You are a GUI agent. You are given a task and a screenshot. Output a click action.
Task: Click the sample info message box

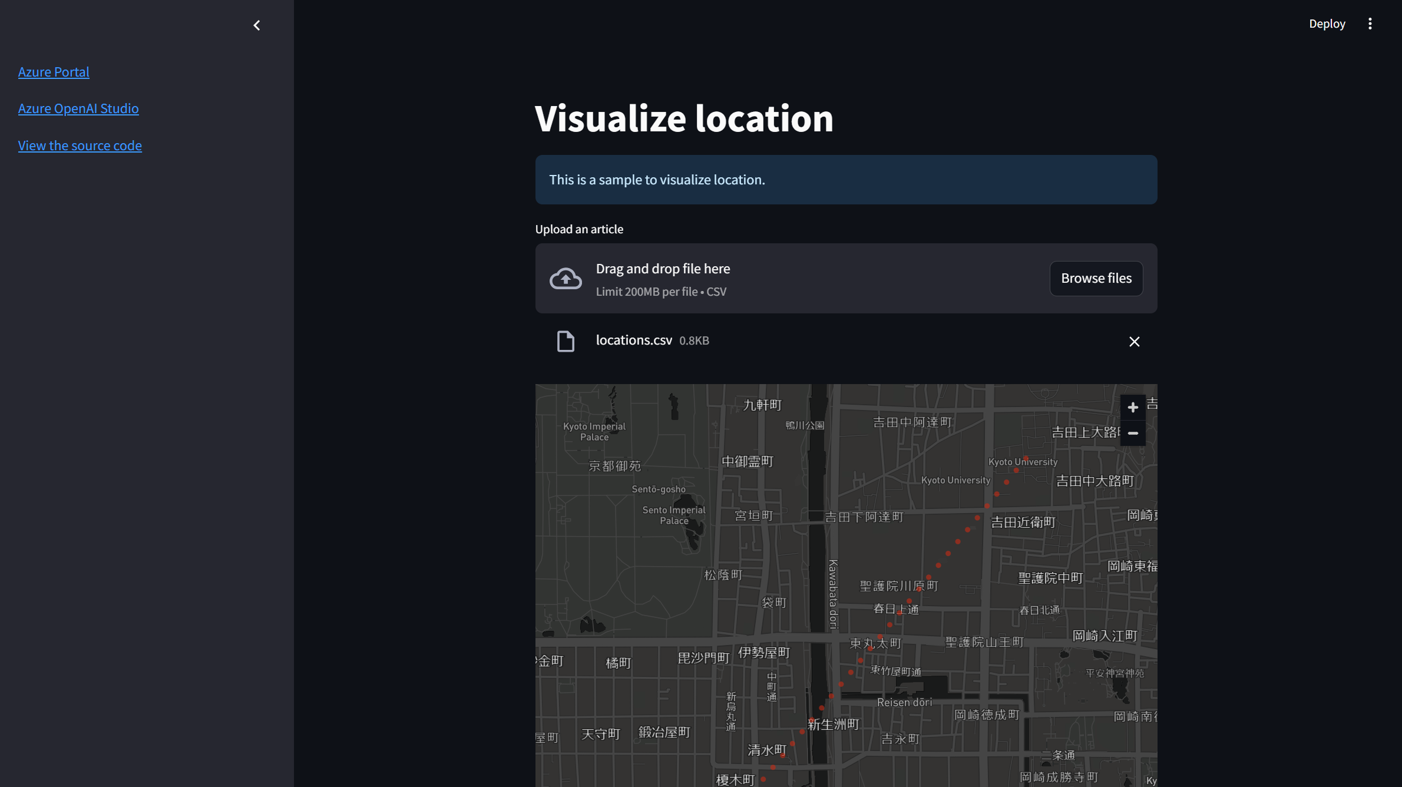click(846, 180)
